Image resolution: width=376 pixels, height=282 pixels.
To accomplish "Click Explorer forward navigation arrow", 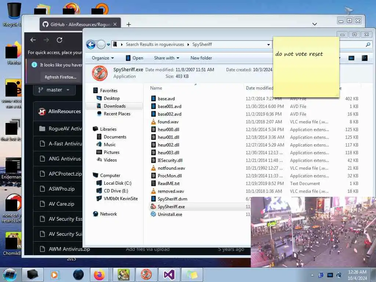I will coord(101,44).
